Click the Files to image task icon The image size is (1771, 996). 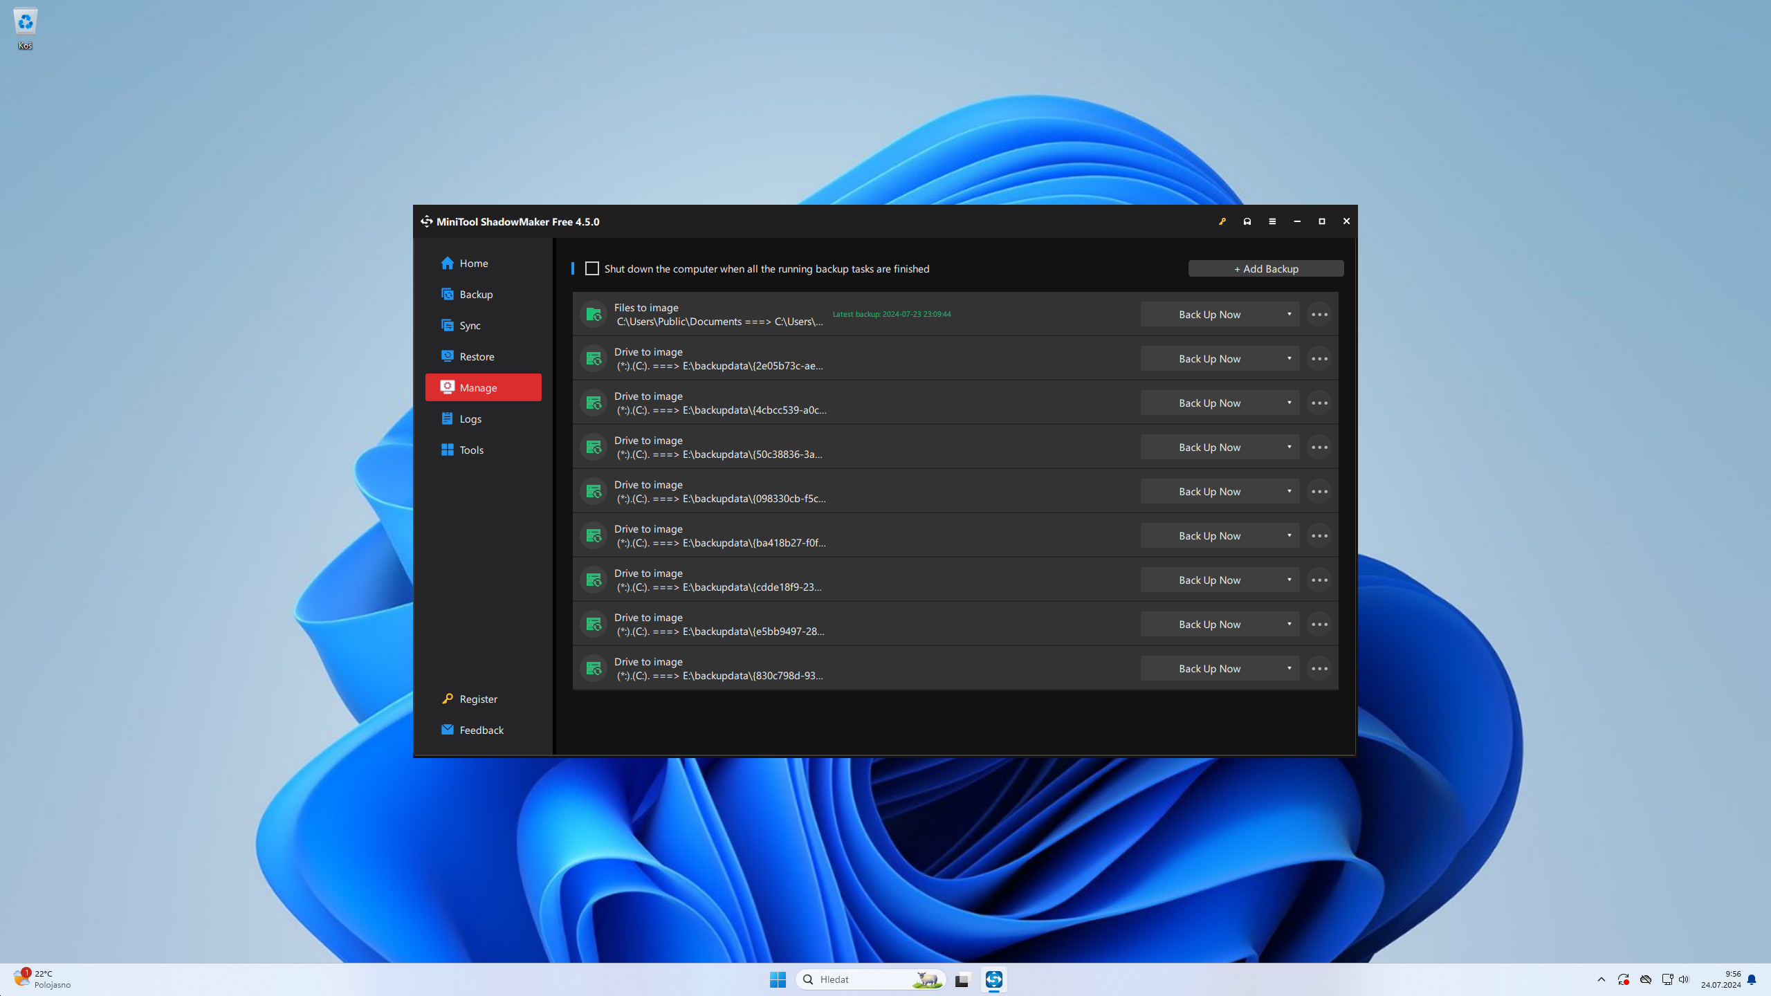(x=594, y=315)
